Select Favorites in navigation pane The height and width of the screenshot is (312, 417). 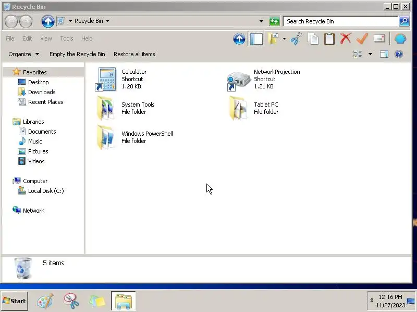pyautogui.click(x=34, y=72)
